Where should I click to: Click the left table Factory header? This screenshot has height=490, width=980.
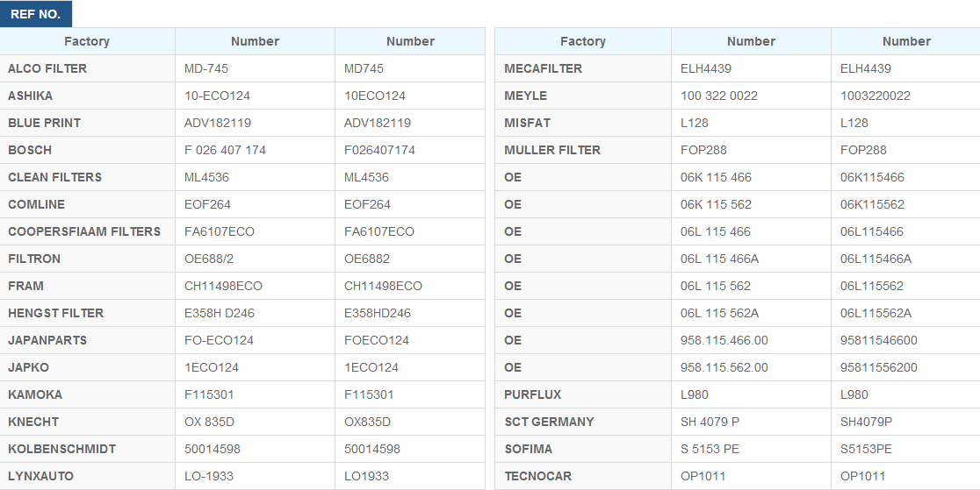point(87,41)
